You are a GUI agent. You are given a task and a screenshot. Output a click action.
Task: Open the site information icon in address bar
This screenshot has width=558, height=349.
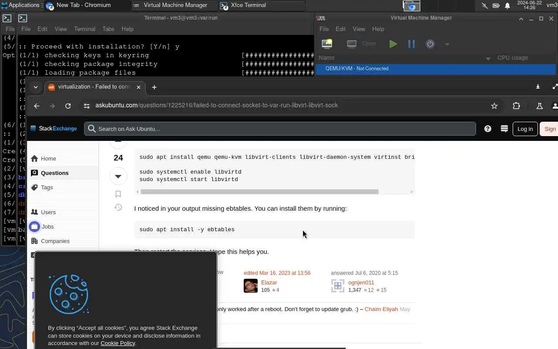[x=87, y=106]
